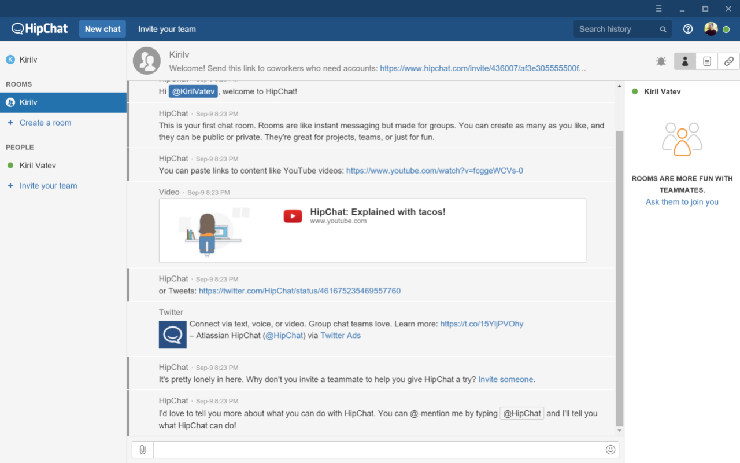The width and height of the screenshot is (740, 463).
Task: Open the twitter.com HipChat status link
Action: [299, 291]
